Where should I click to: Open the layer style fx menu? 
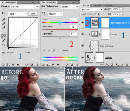click(107, 65)
